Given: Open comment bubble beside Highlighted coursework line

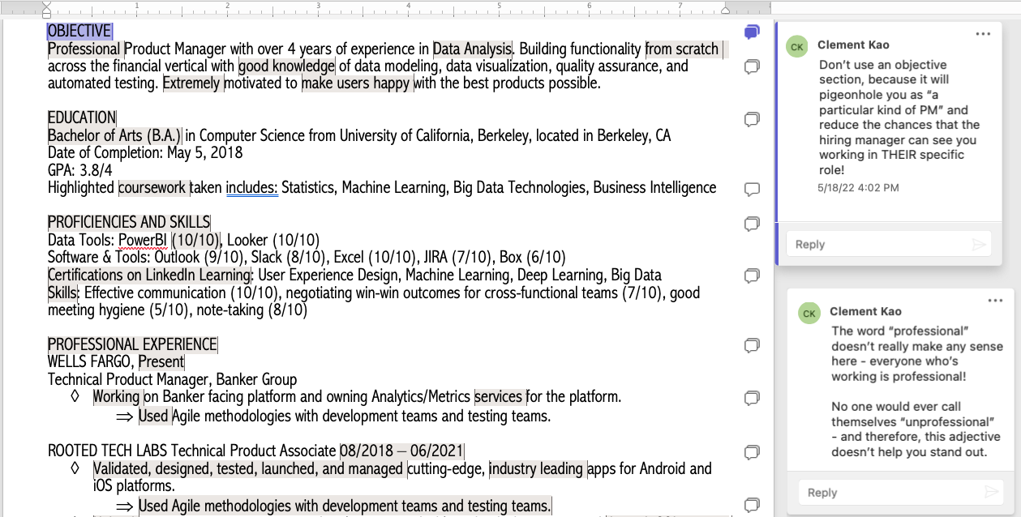Looking at the screenshot, I should click(752, 190).
